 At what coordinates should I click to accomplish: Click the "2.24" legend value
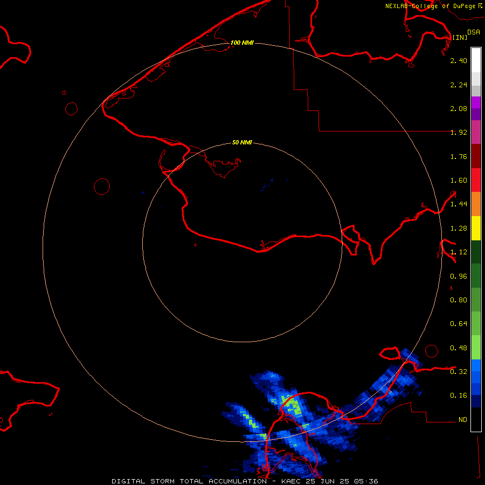click(x=459, y=85)
